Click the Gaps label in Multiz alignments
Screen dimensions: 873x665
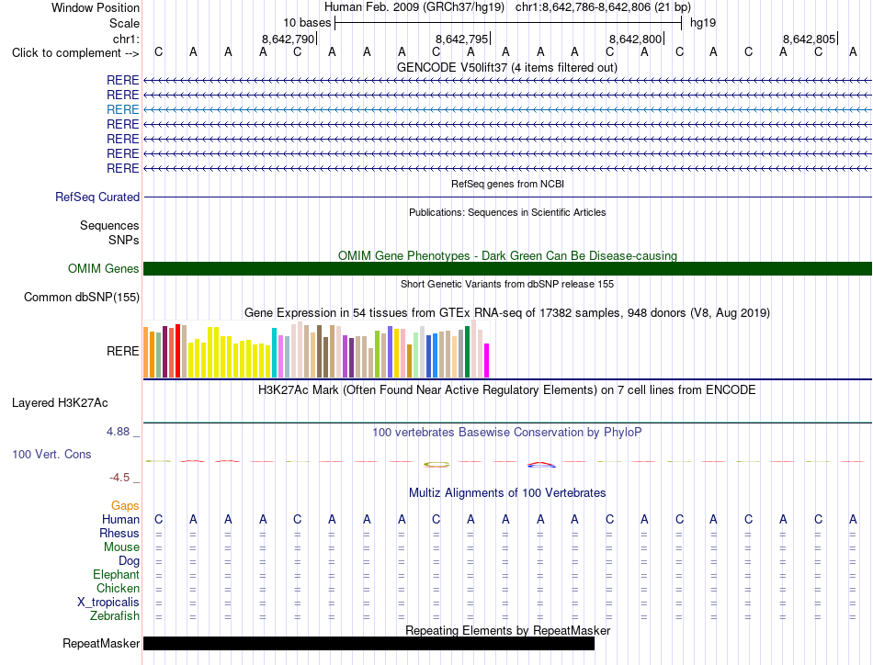point(125,505)
